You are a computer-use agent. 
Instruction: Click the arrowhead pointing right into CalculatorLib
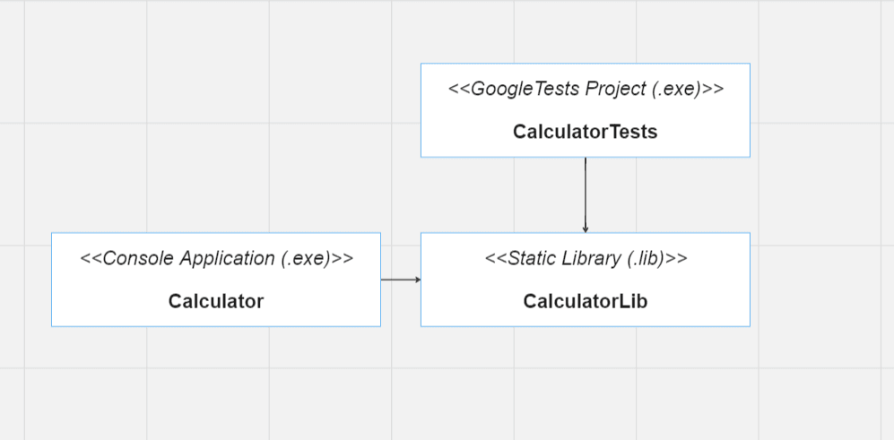417,280
